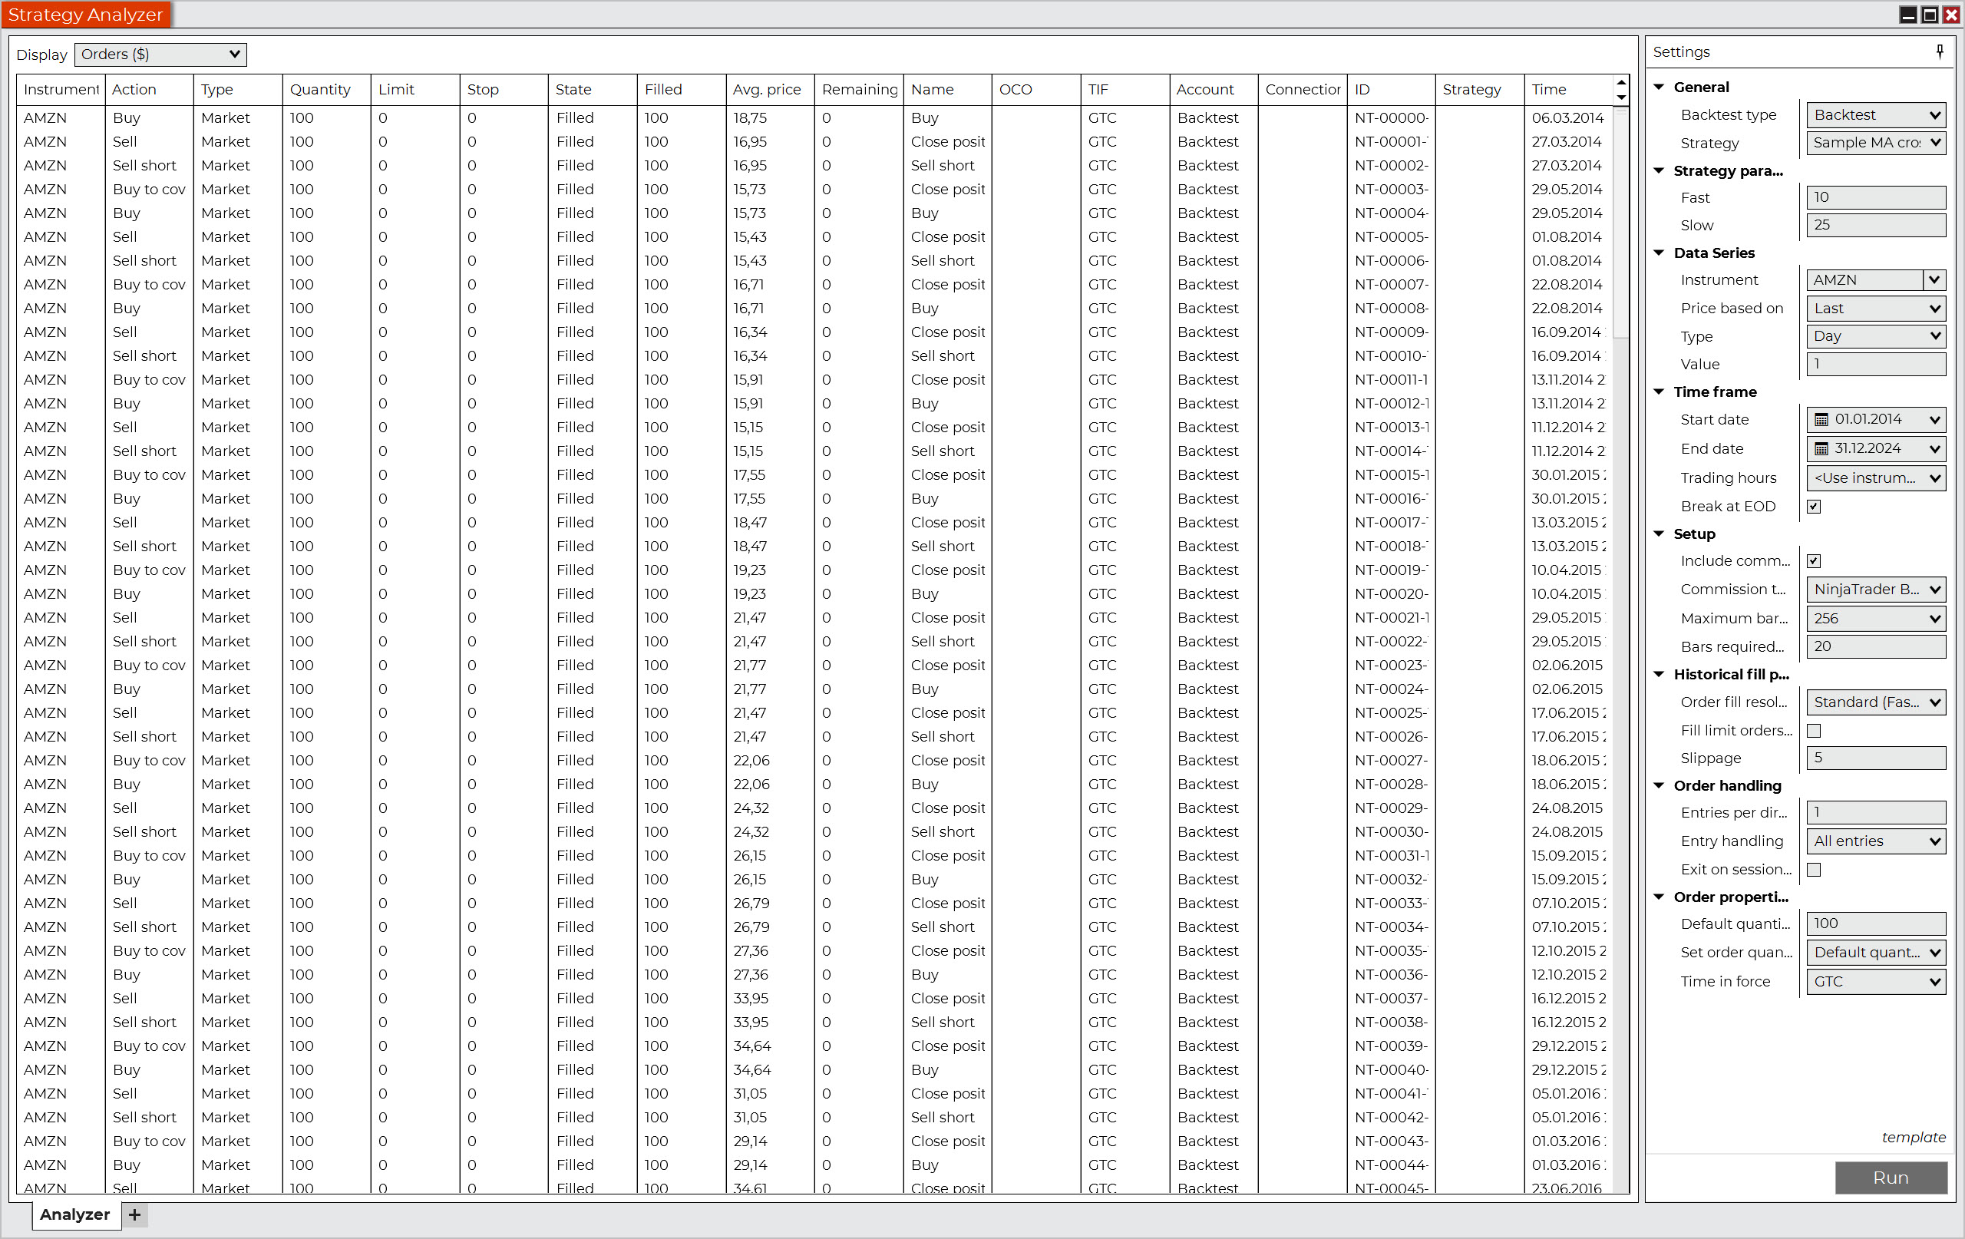1965x1239 pixels.
Task: Click the Slippage input field
Action: point(1875,758)
